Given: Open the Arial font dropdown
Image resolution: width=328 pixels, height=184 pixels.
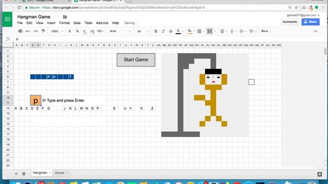Looking at the screenshot, I should 120,31.
